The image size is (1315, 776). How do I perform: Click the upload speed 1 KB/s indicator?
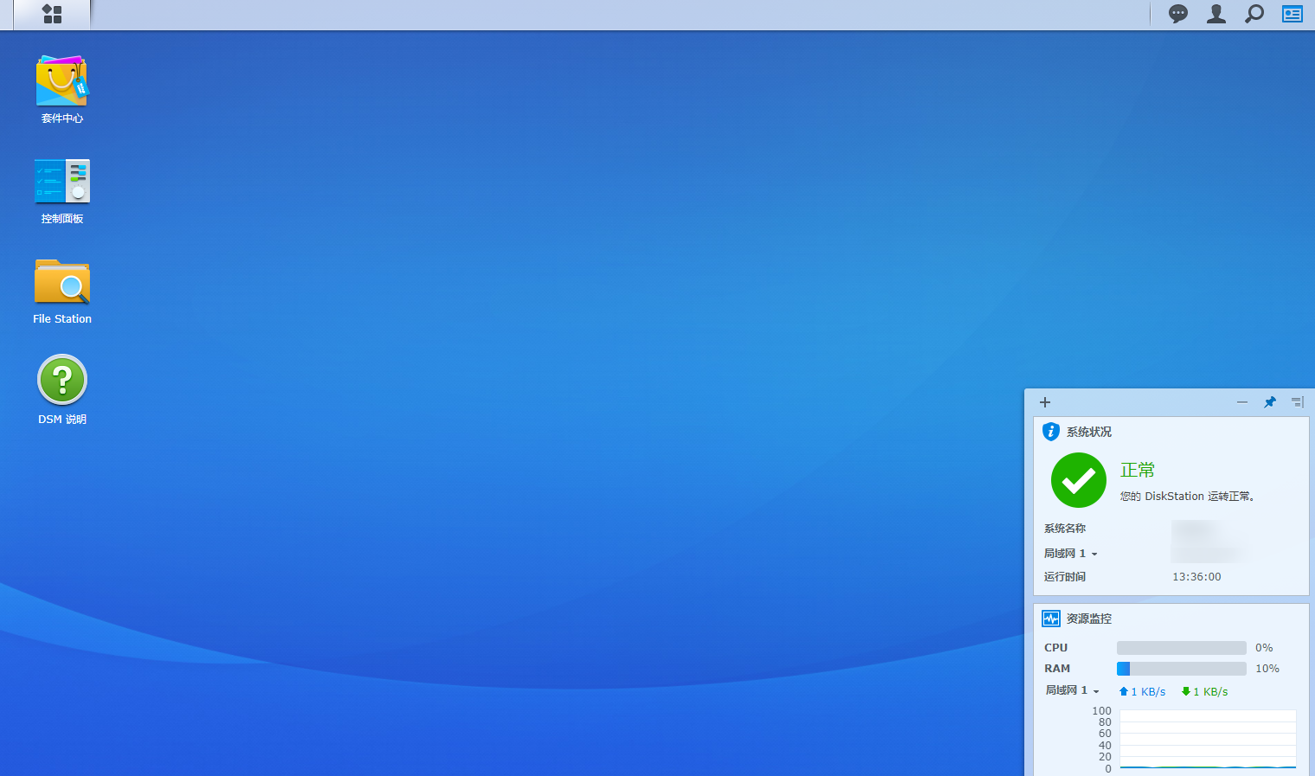(x=1142, y=692)
